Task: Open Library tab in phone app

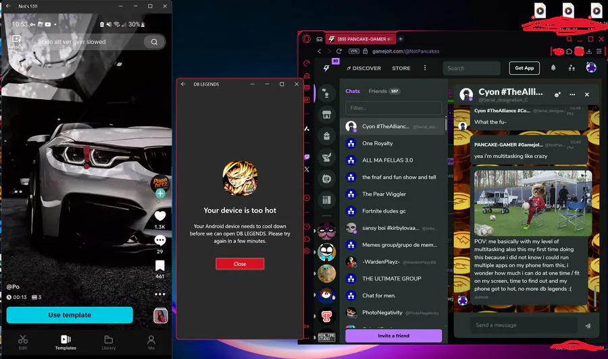Action: [x=109, y=342]
